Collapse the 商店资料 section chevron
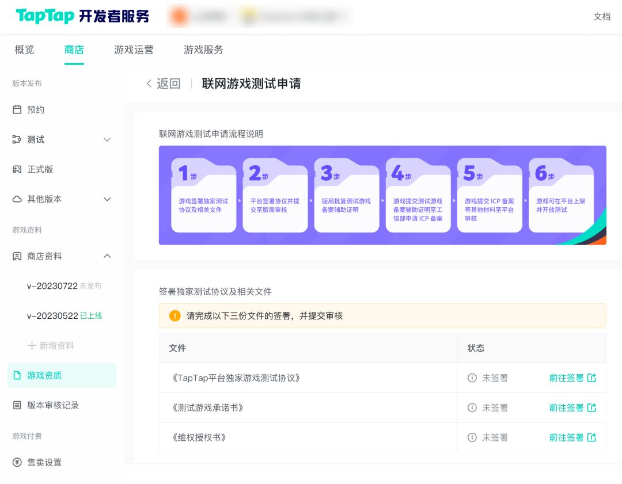This screenshot has width=622, height=484. click(x=107, y=256)
